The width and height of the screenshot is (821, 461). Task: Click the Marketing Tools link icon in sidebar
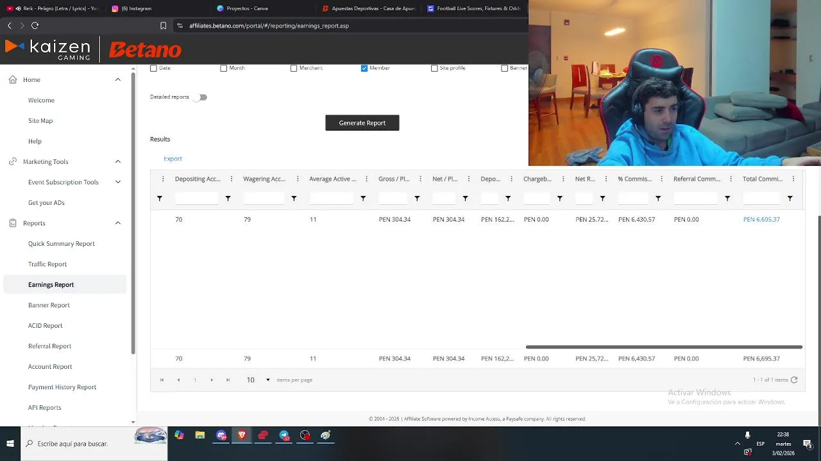[x=13, y=161]
